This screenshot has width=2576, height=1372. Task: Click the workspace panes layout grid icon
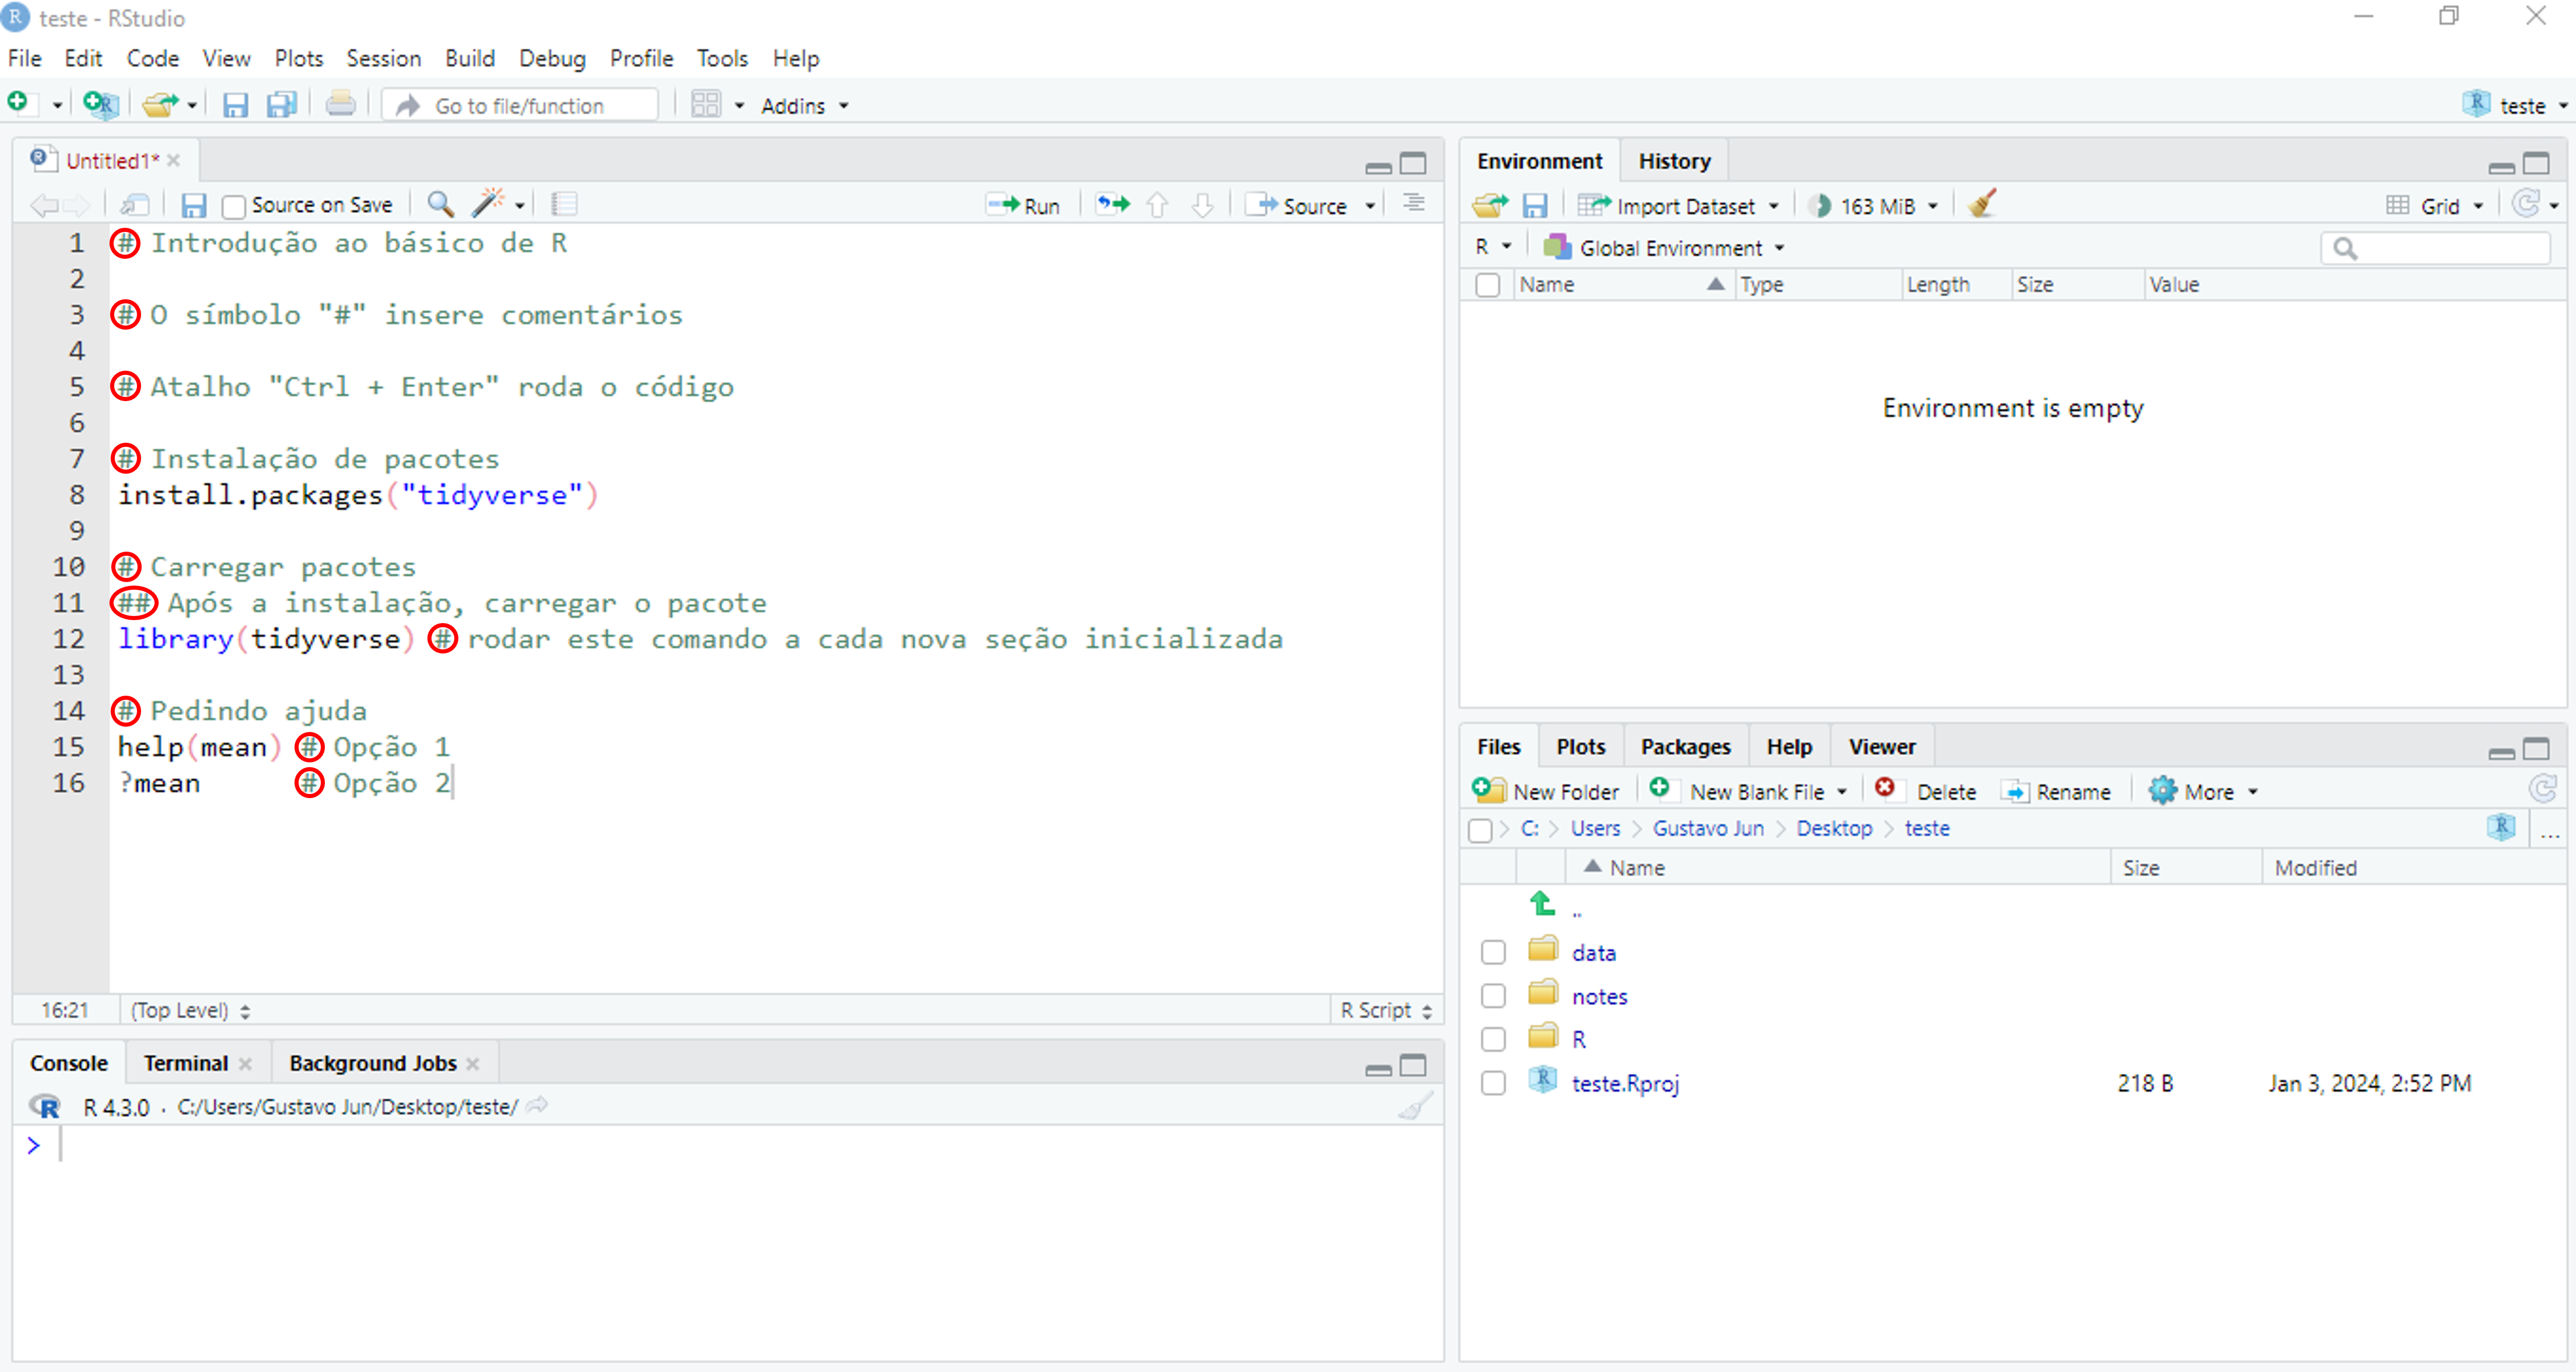(706, 105)
